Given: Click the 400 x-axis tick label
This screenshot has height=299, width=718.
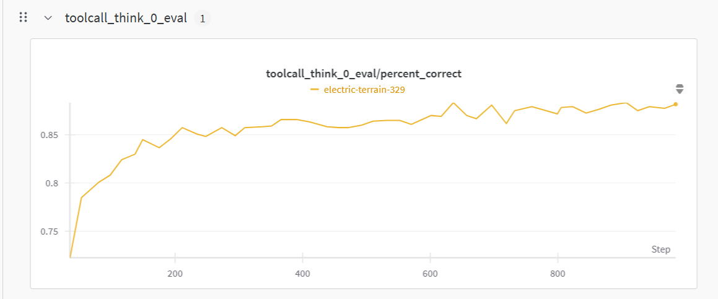Looking at the screenshot, I should (x=302, y=274).
